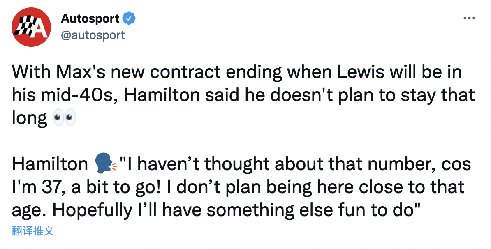Visit the @autosport handle
Viewport: 491px width, 249px height.
pyautogui.click(x=93, y=35)
